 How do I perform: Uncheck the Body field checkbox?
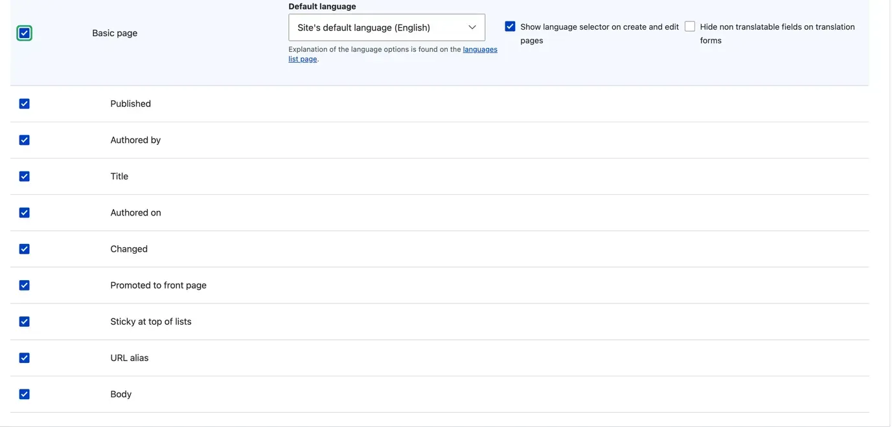[x=24, y=394]
